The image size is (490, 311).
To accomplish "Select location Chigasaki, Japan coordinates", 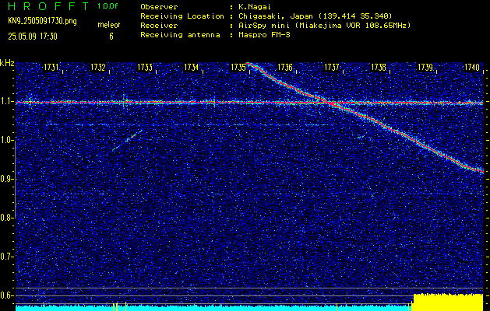I will tap(314, 16).
